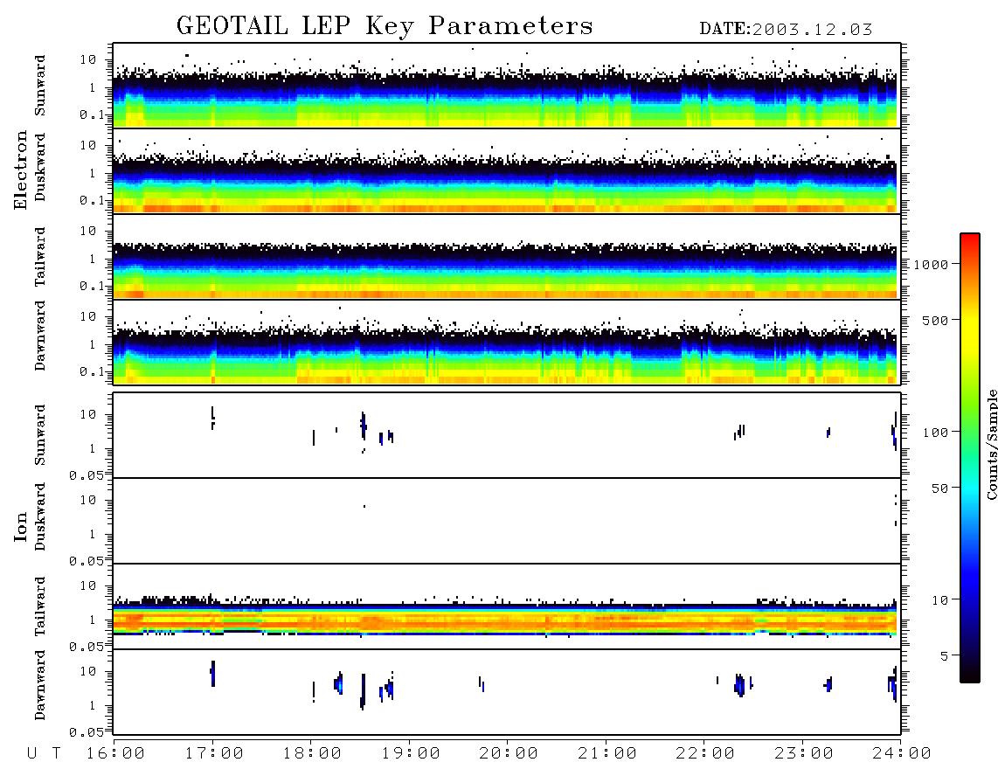Click the GEOTAIL LEP Key Parameters title
Screen dimensions: 998x769
coord(385,25)
